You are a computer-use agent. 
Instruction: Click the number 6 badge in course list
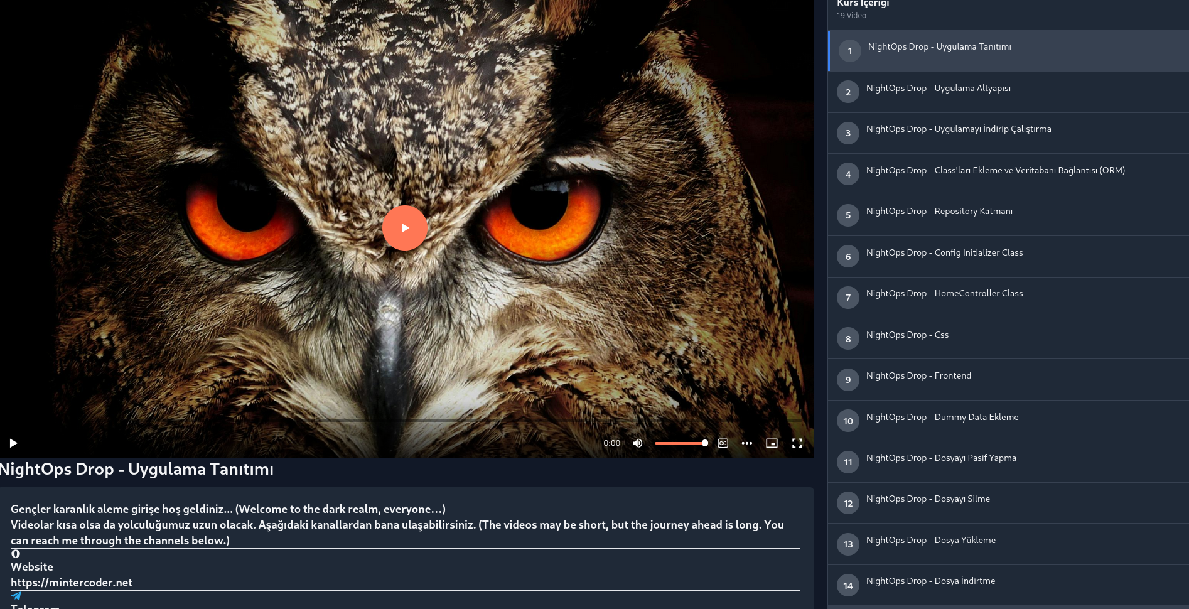pos(848,257)
